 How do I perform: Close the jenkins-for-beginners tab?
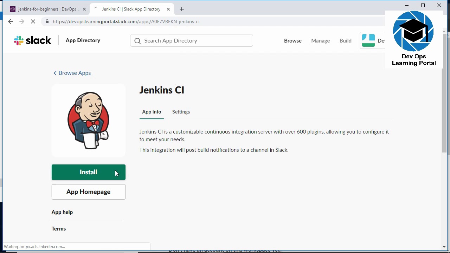tap(84, 9)
